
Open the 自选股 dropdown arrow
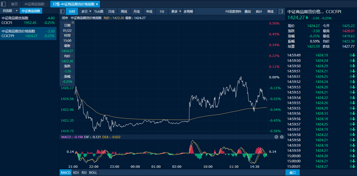[16, 11]
